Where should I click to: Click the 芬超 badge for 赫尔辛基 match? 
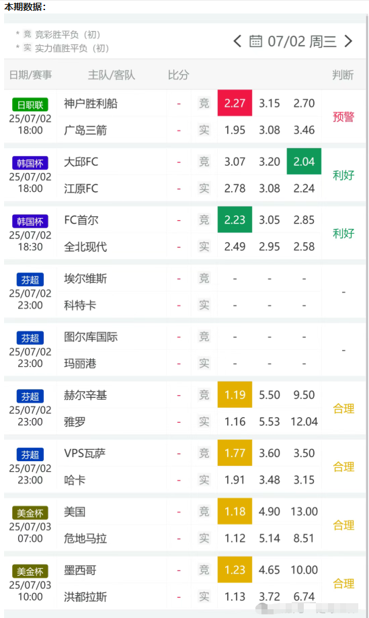pyautogui.click(x=30, y=396)
